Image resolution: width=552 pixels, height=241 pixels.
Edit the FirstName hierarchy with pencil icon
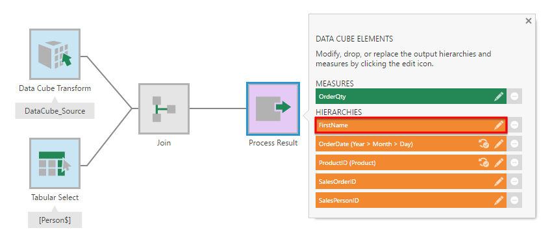pos(499,125)
